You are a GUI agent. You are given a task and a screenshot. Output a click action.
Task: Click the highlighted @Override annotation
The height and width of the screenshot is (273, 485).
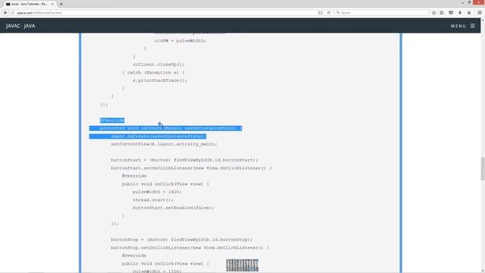(x=112, y=120)
